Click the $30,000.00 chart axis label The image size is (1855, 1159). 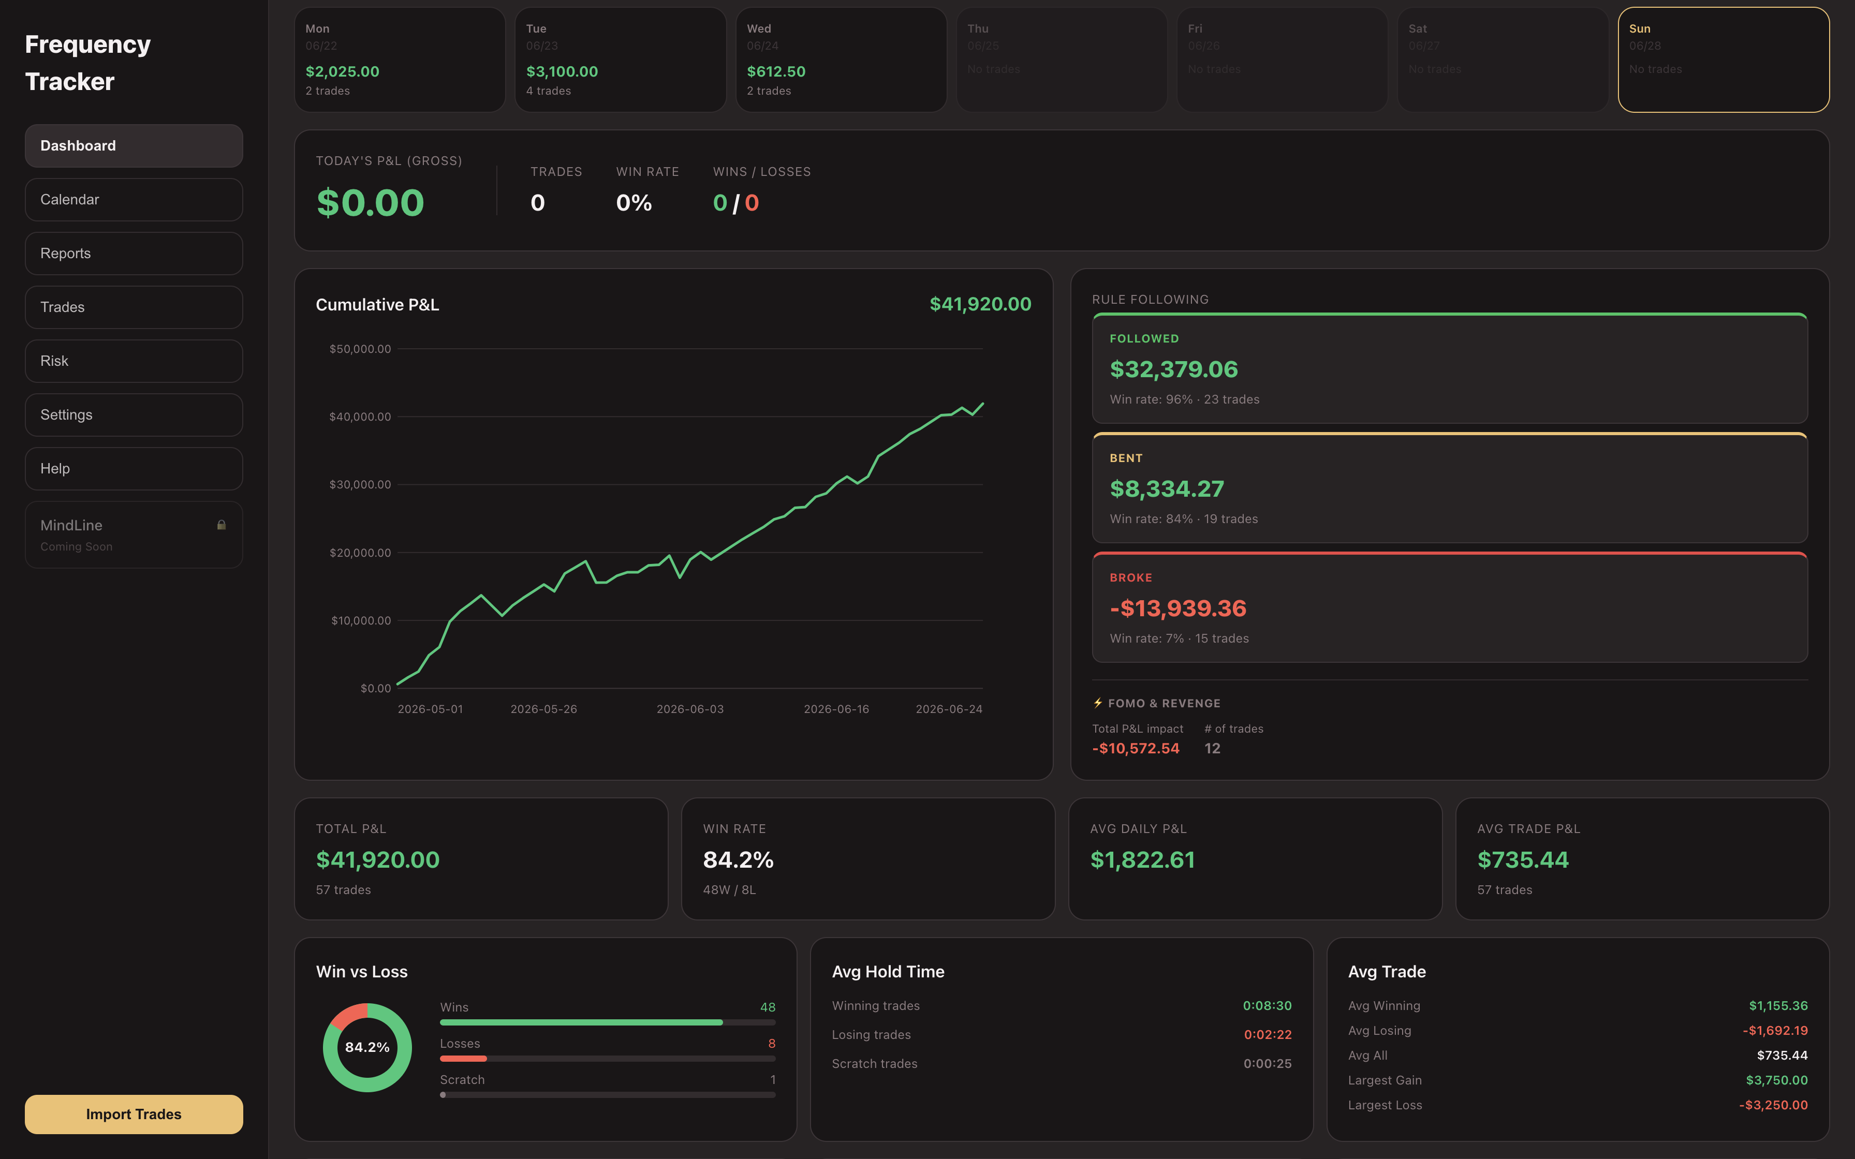point(360,484)
